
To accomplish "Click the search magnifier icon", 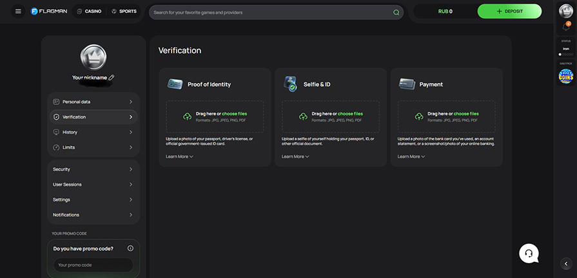I will (396, 12).
